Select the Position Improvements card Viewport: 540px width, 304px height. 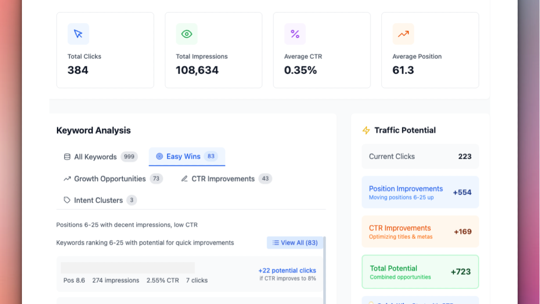click(x=420, y=192)
